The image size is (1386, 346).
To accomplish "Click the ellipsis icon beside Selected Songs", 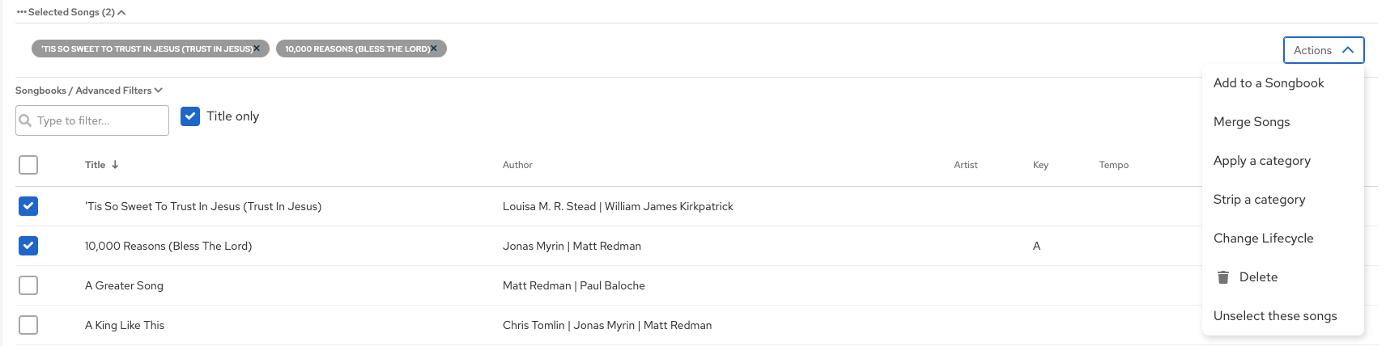I will coord(21,12).
